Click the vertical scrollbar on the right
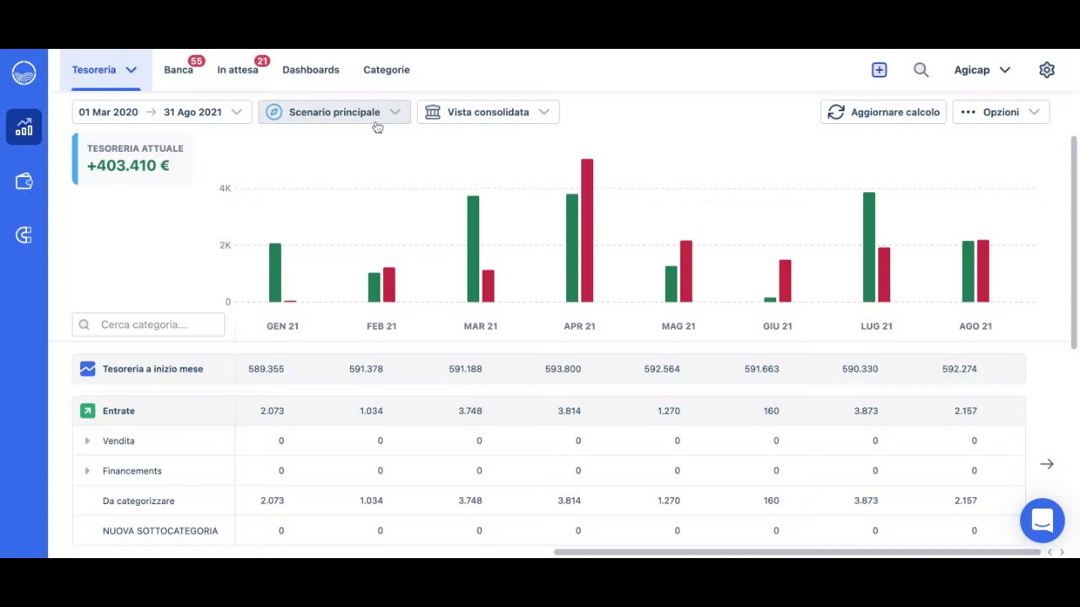Screen dimensions: 1080x607 (1074, 242)
